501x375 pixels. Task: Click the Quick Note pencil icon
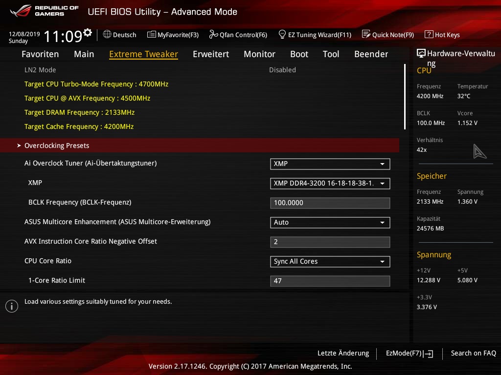point(366,34)
